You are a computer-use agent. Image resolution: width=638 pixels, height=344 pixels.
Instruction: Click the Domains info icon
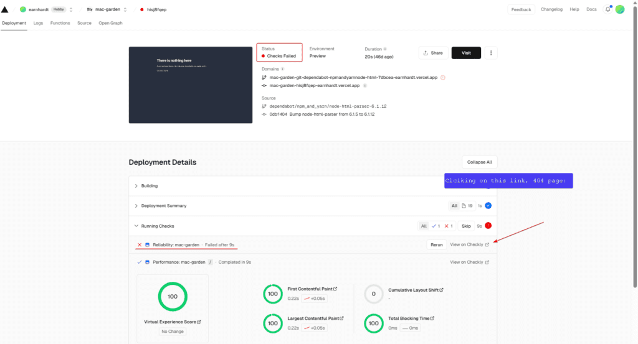click(x=282, y=69)
